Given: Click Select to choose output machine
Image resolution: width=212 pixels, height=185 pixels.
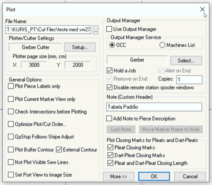Looking at the screenshot, I should coord(186,60).
